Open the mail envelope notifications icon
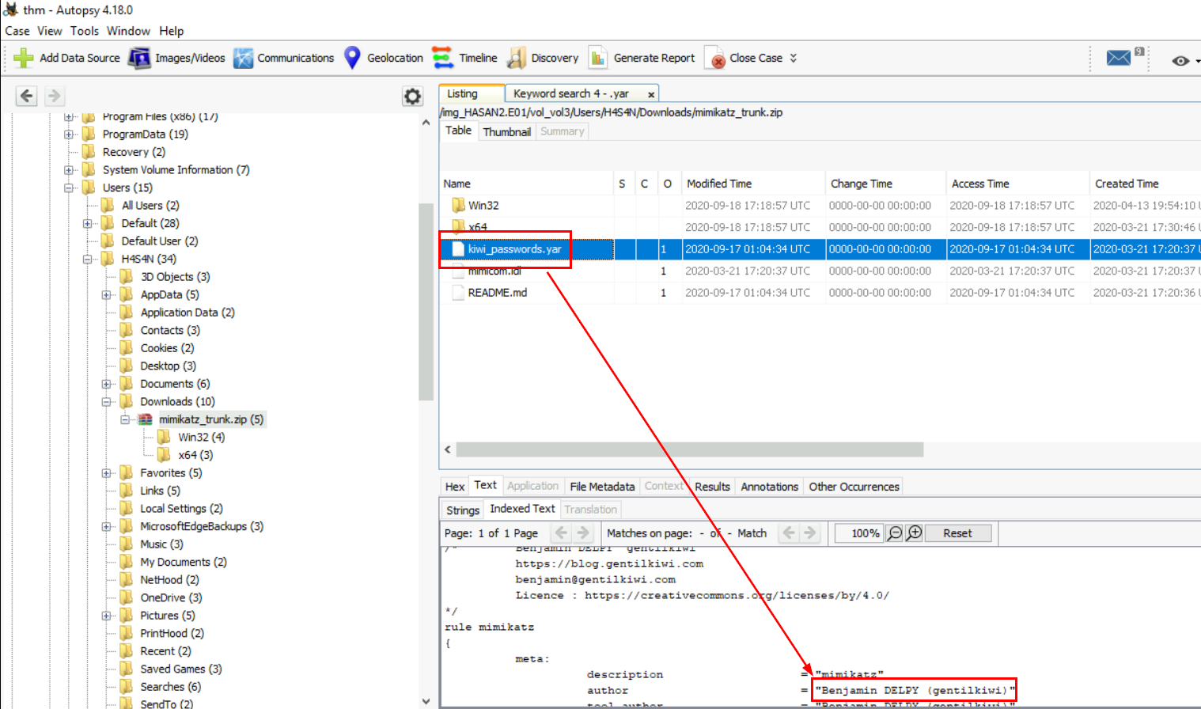Screen dimensions: 1201x709 (x=1118, y=58)
